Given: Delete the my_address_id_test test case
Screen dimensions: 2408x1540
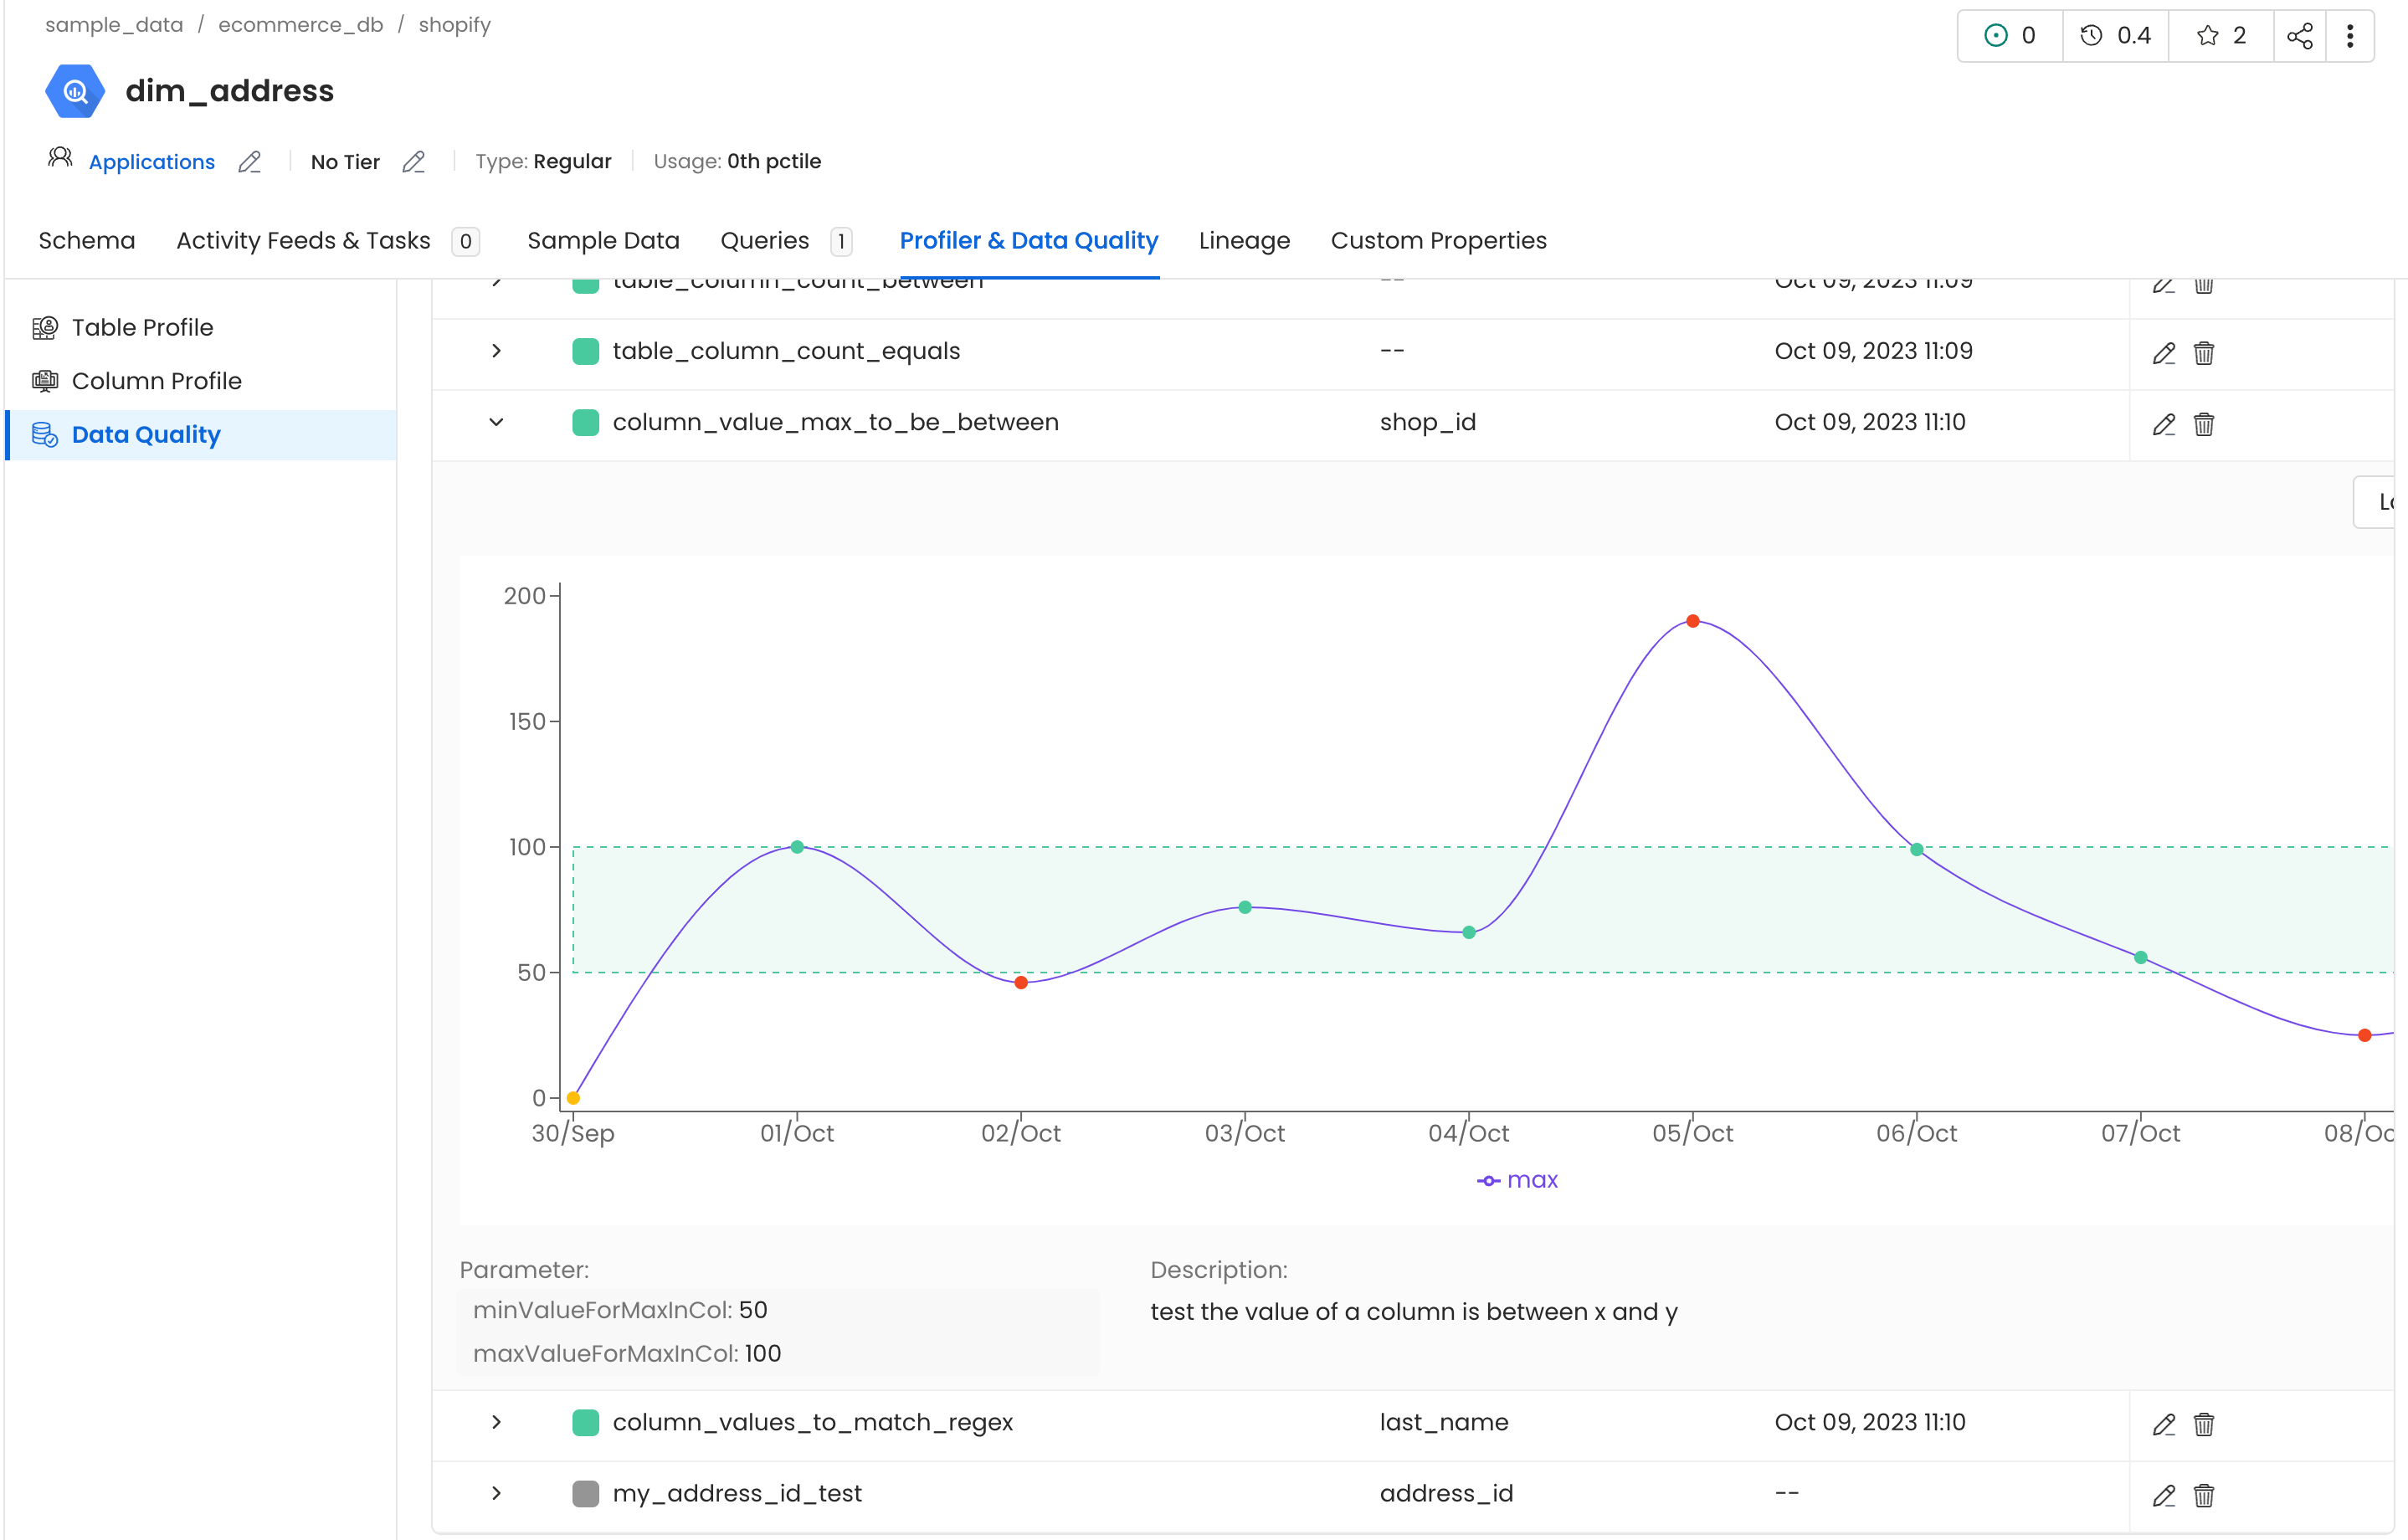Looking at the screenshot, I should click(x=2204, y=1495).
